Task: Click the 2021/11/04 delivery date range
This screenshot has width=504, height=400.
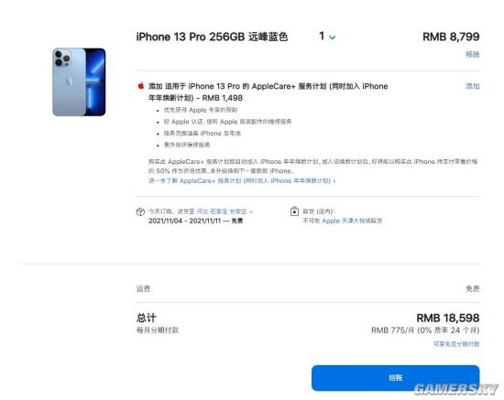Action: tap(195, 221)
